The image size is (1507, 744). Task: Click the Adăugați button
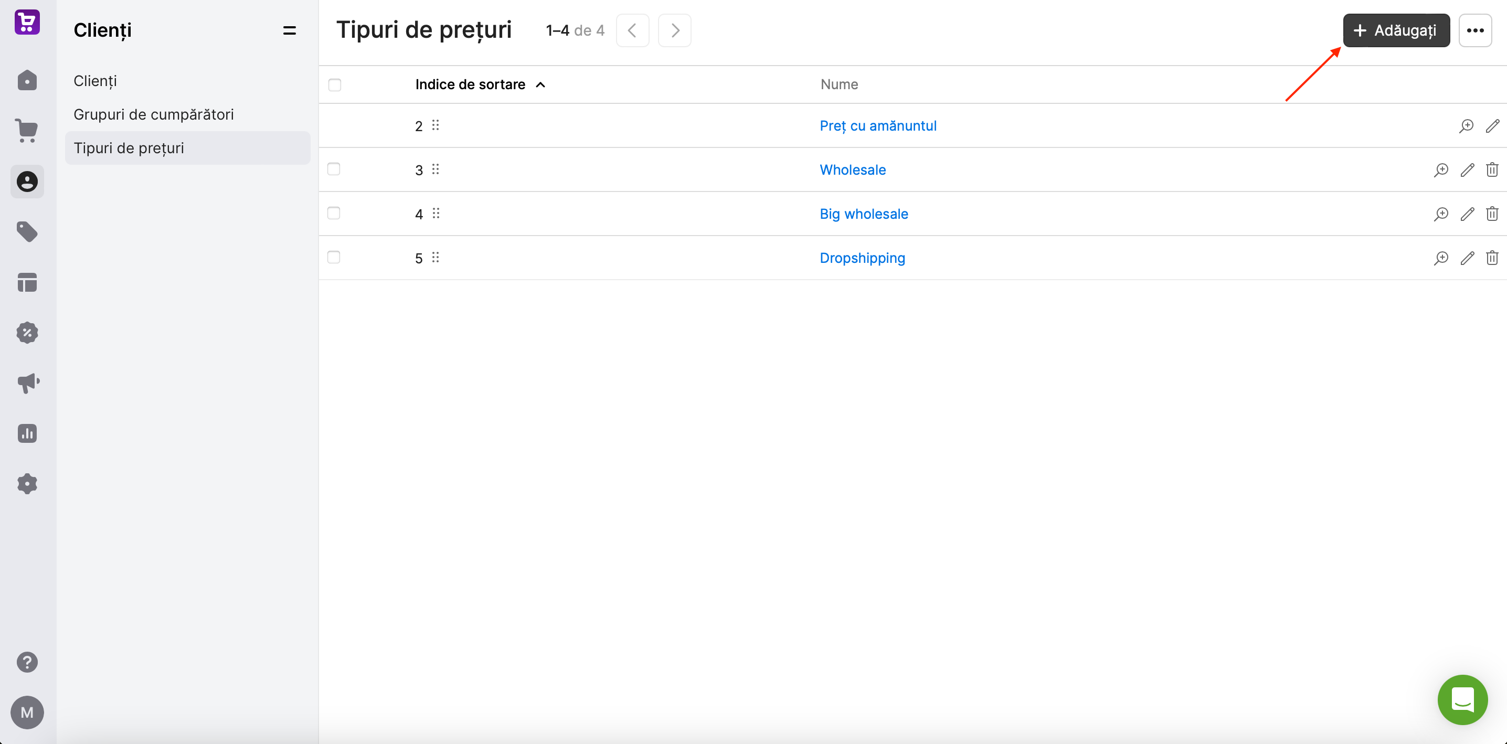[1396, 30]
